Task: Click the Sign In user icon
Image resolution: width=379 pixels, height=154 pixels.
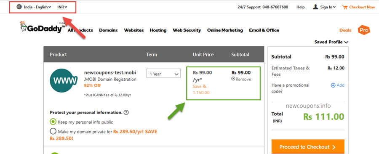Action: [315, 7]
